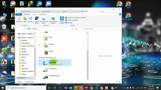
Task: Click the Local Disk (C:) capacity bar
Action: click(x=60, y=62)
